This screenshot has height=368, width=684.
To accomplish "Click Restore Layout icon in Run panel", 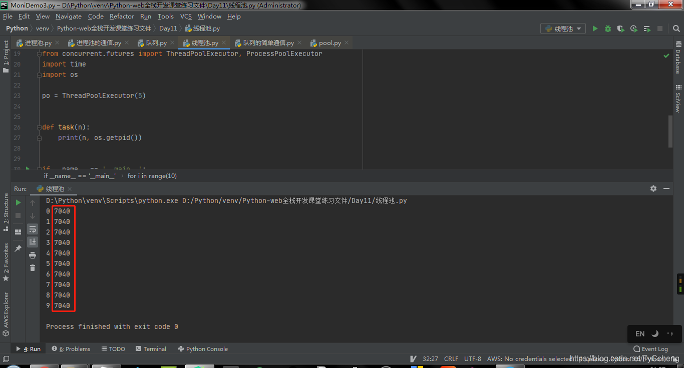I will click(x=18, y=232).
